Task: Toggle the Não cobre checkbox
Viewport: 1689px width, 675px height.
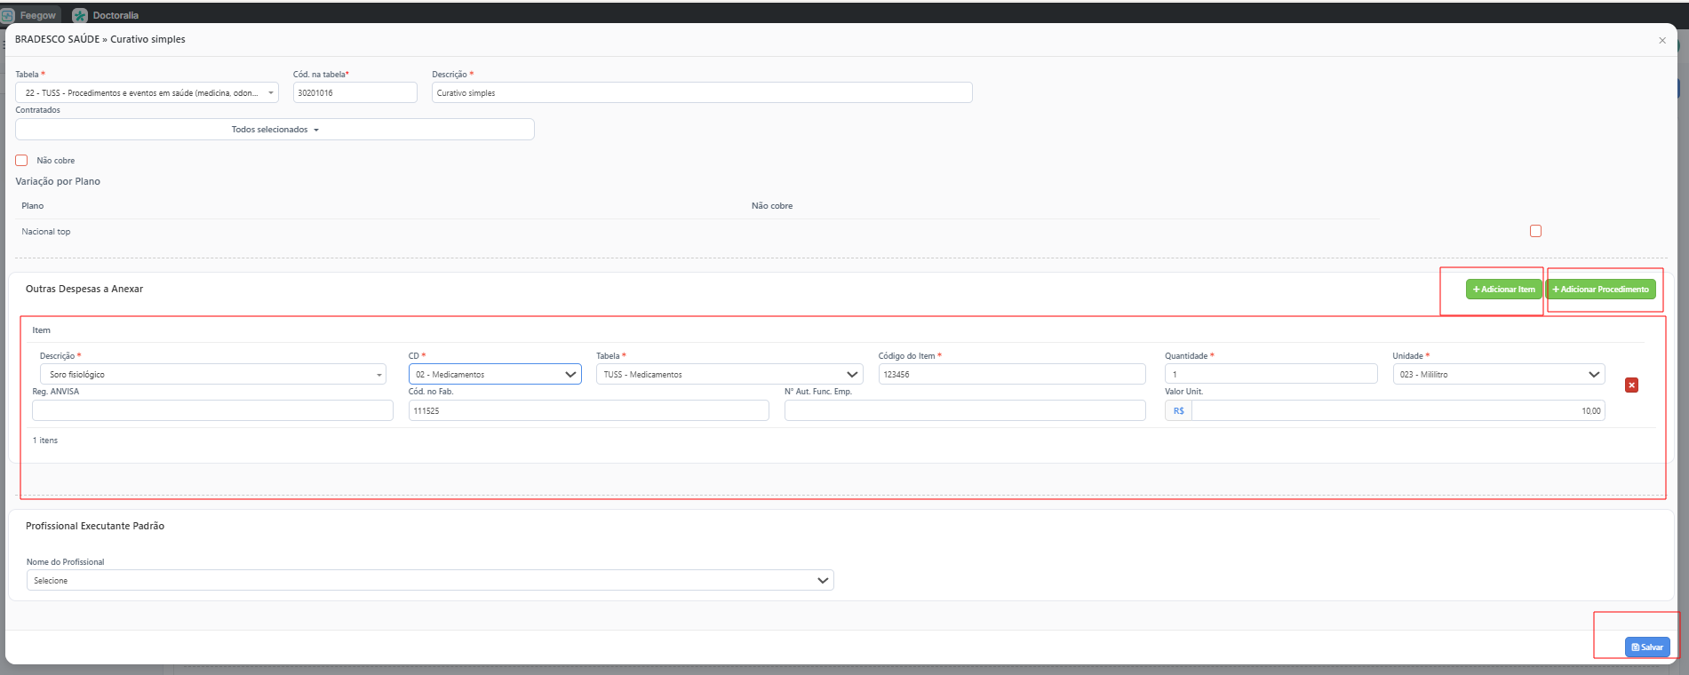Action: coord(21,161)
